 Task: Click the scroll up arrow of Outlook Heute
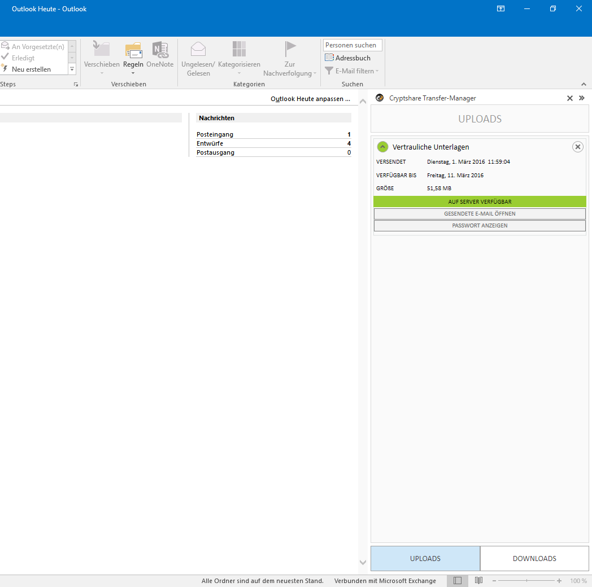pyautogui.click(x=363, y=101)
